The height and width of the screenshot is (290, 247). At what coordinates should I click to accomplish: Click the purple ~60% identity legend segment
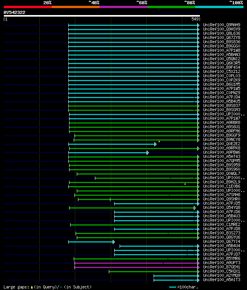(x=123, y=7)
